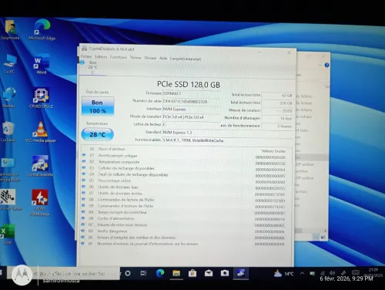This screenshot has height=290, width=385.
Task: Click the Valeurs brutes column header
Action: click(x=273, y=151)
